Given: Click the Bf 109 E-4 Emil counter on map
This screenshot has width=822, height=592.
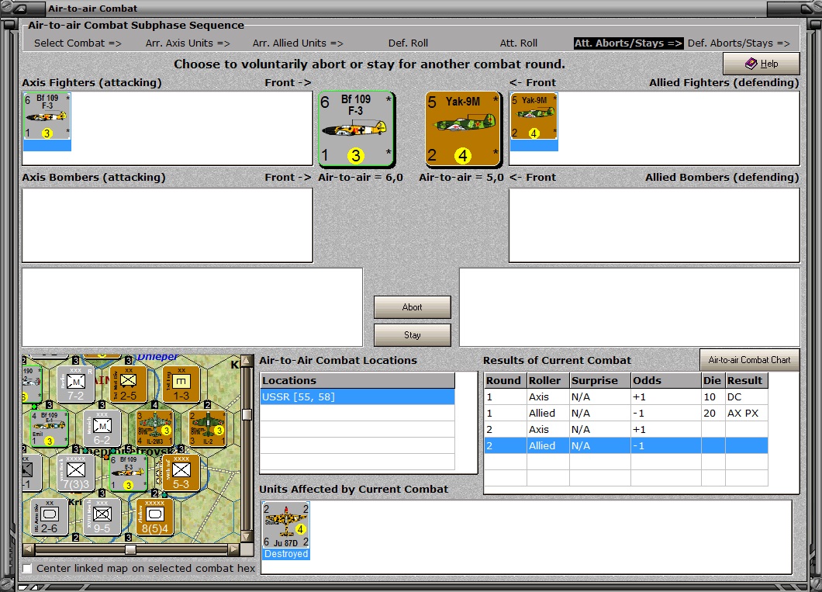Looking at the screenshot, I should (x=50, y=428).
